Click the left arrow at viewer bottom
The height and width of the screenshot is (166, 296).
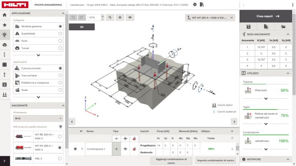pyautogui.click(x=72, y=122)
